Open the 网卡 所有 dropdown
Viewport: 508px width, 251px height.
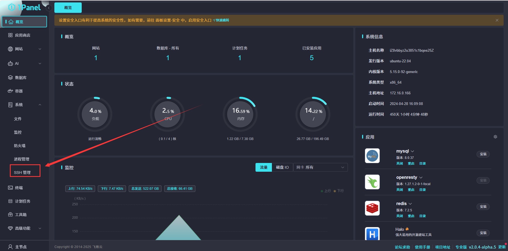pos(320,167)
